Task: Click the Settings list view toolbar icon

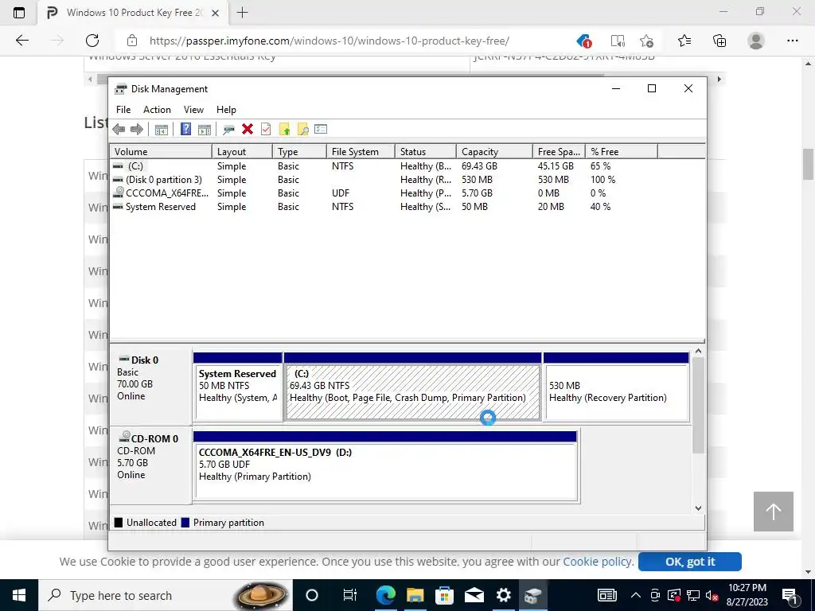Action: [321, 129]
